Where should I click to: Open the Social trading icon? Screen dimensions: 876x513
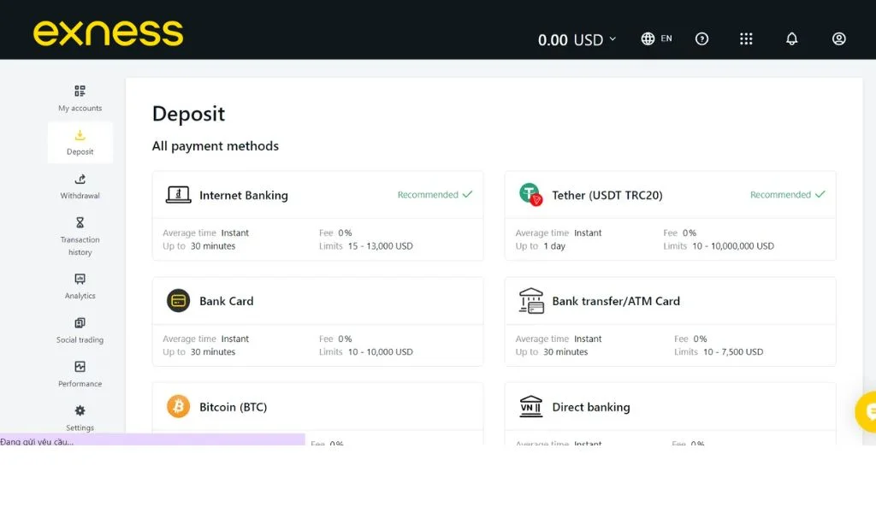point(80,324)
